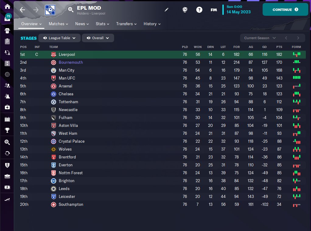311x231 pixels.
Task: Sort table by PTS column header
Action: click(x=279, y=47)
